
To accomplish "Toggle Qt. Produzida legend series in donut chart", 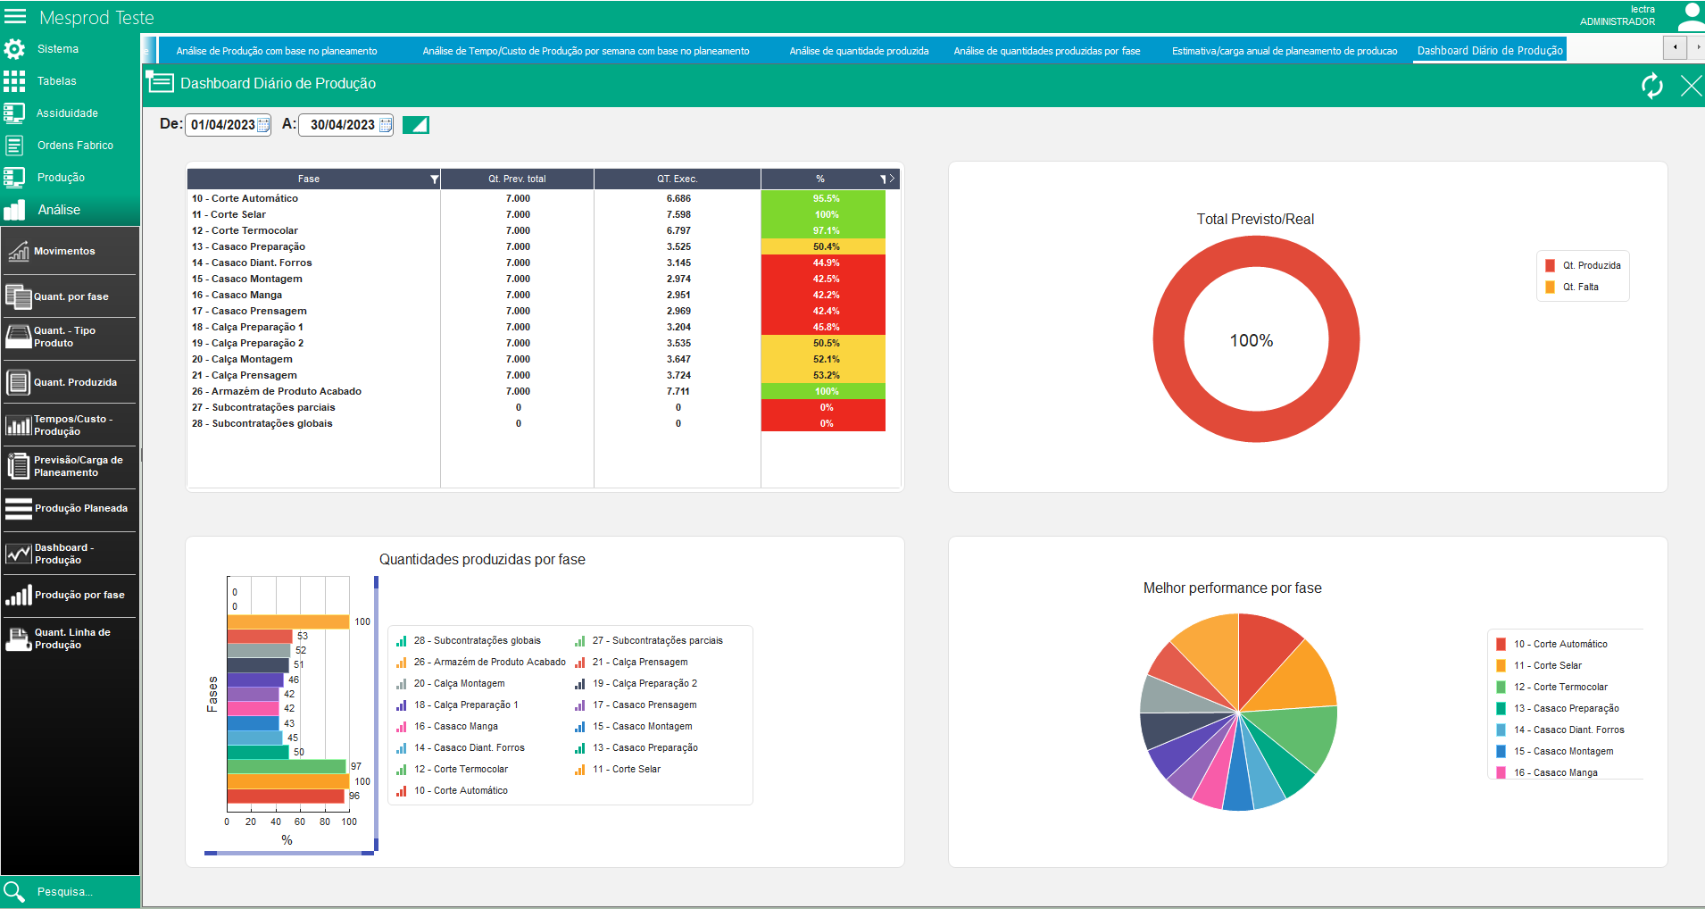I will coord(1584,265).
